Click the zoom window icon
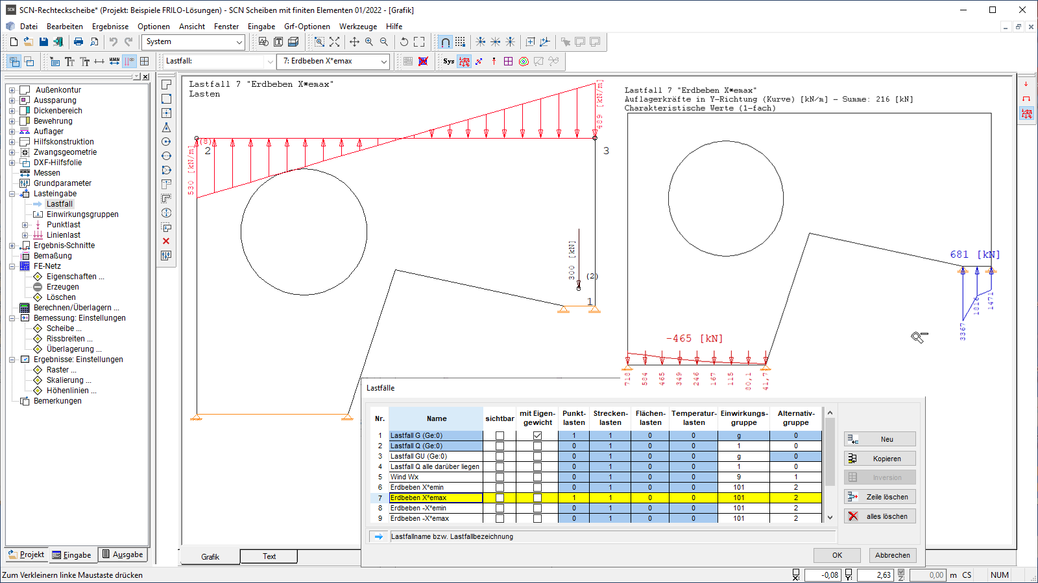This screenshot has width=1038, height=583. [x=319, y=41]
